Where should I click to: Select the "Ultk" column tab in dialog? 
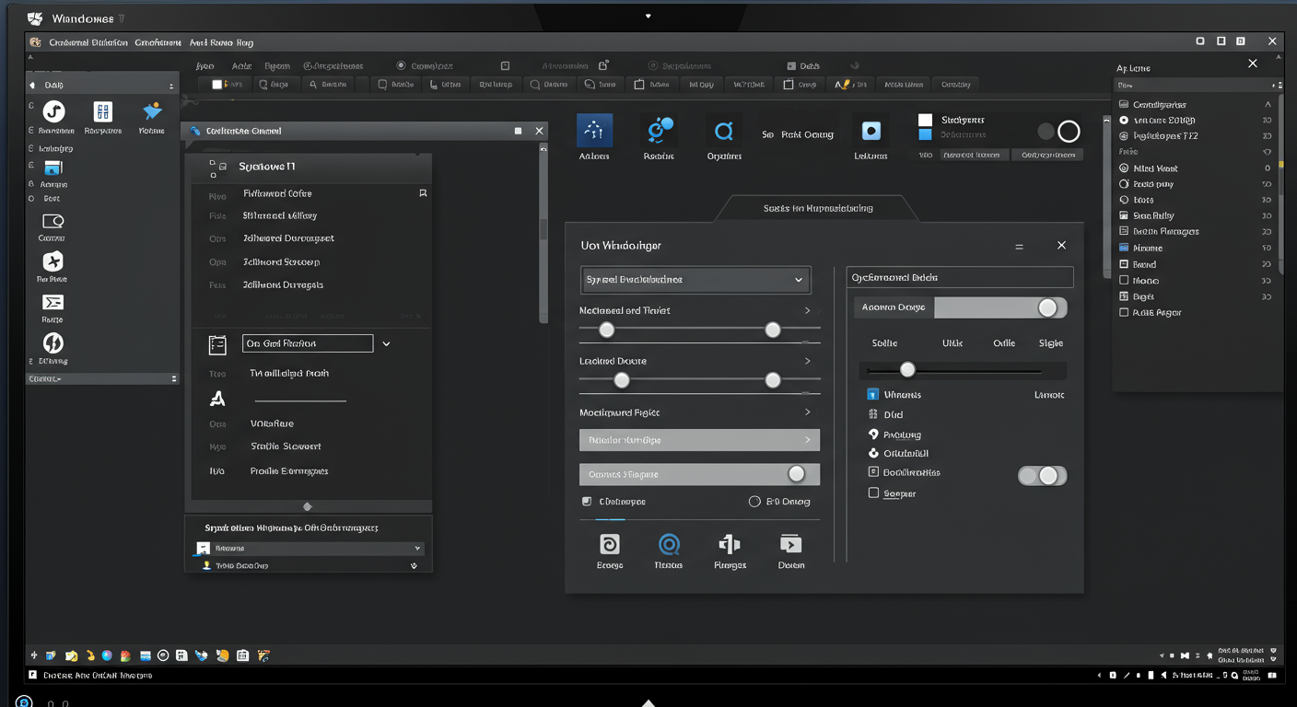click(x=952, y=342)
